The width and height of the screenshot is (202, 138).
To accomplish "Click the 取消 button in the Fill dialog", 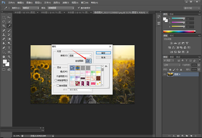I will (103, 58).
